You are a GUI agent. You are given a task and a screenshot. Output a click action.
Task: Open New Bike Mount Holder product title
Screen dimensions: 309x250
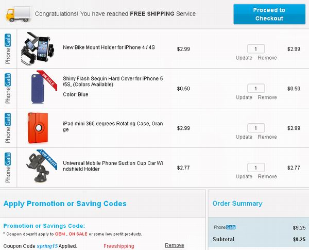point(109,47)
